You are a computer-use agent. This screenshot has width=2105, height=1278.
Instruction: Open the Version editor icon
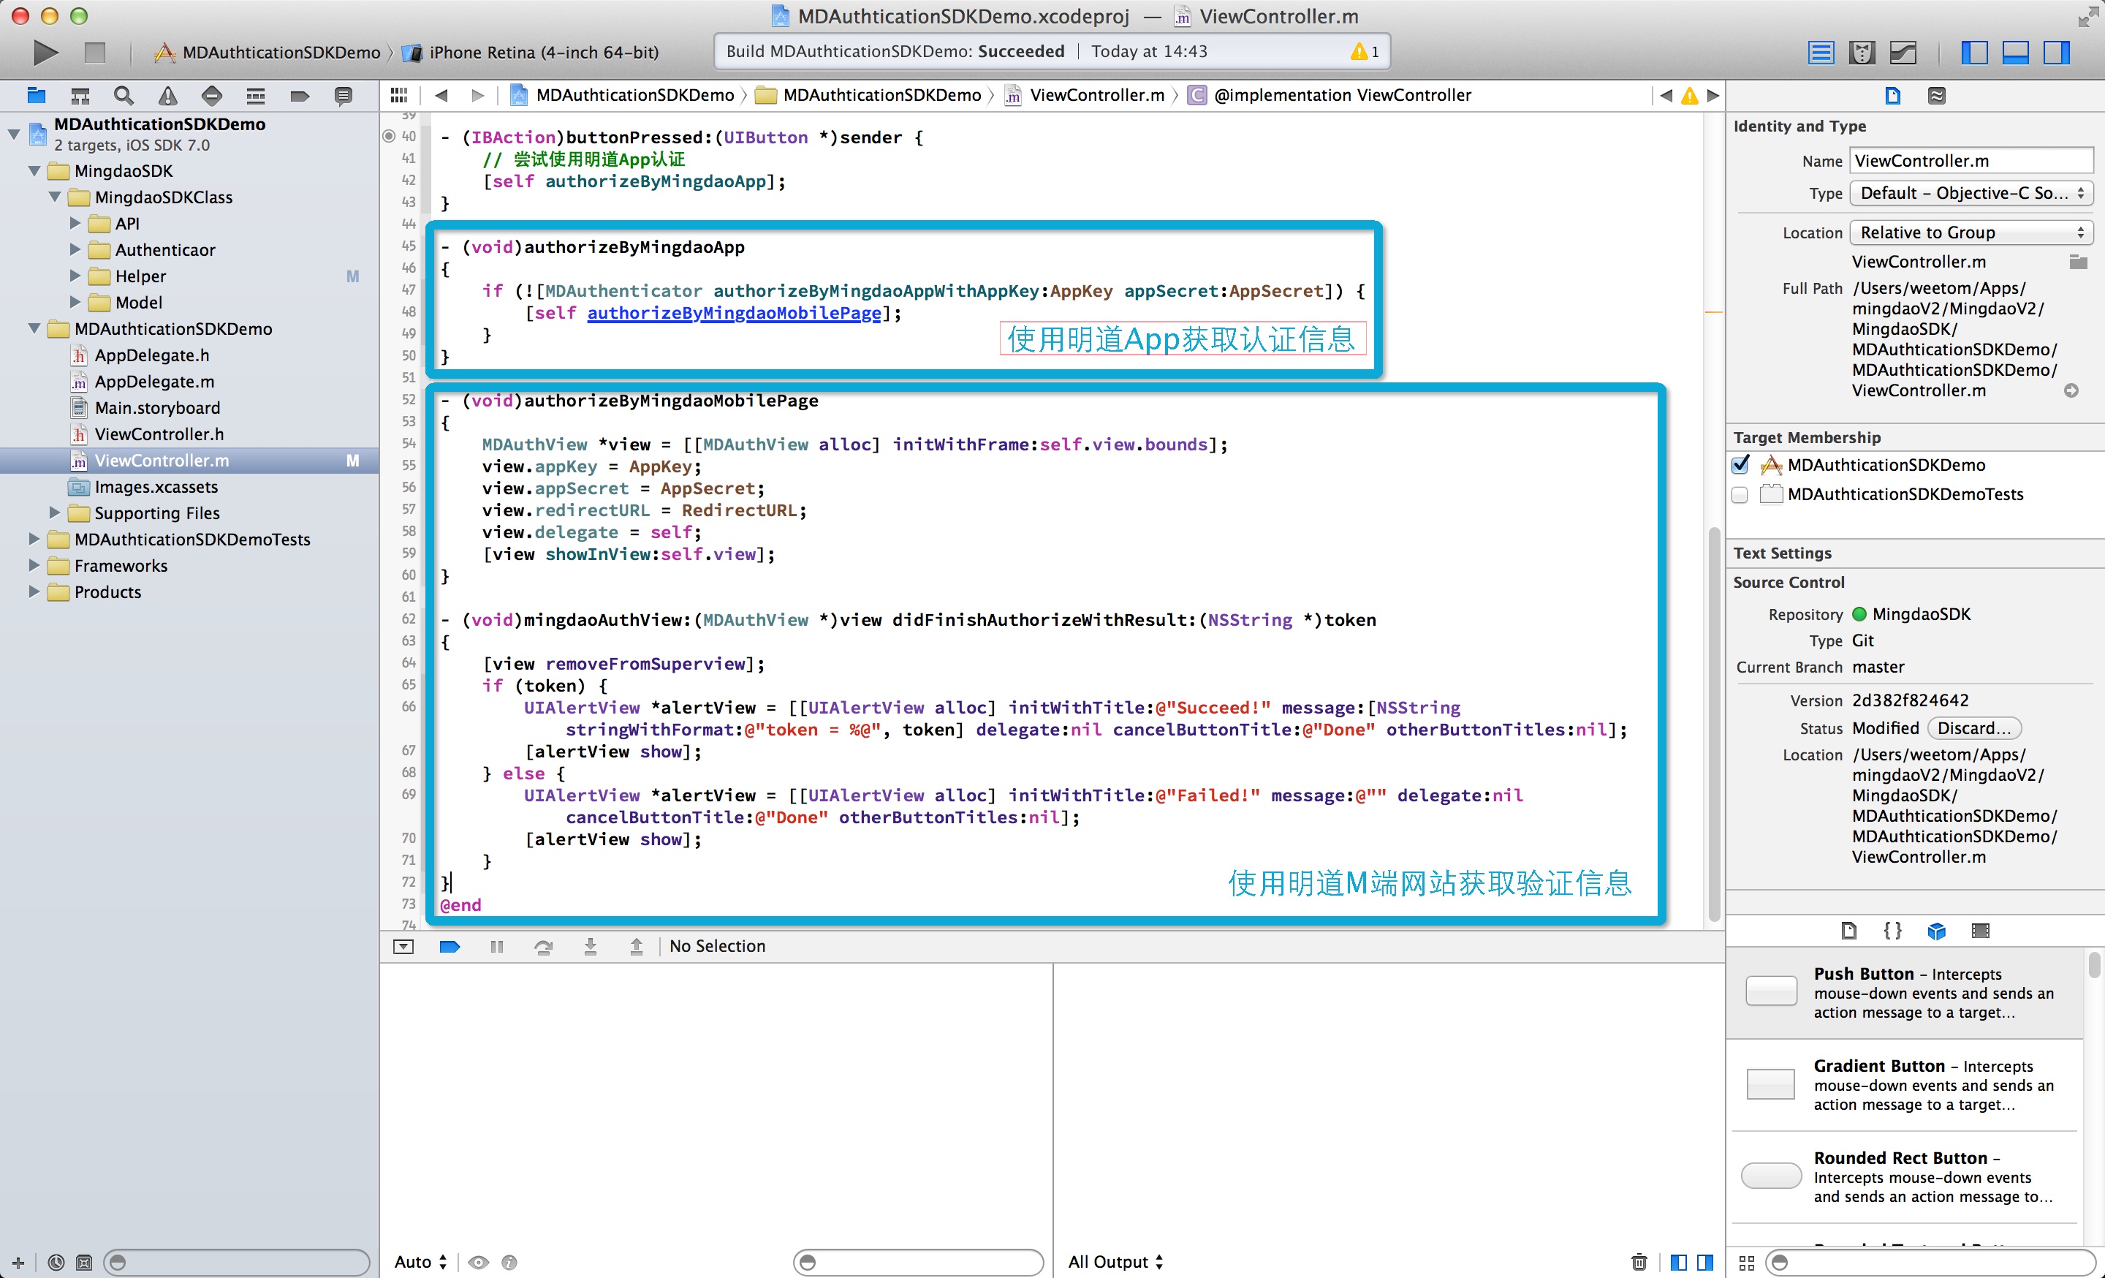(x=1903, y=52)
